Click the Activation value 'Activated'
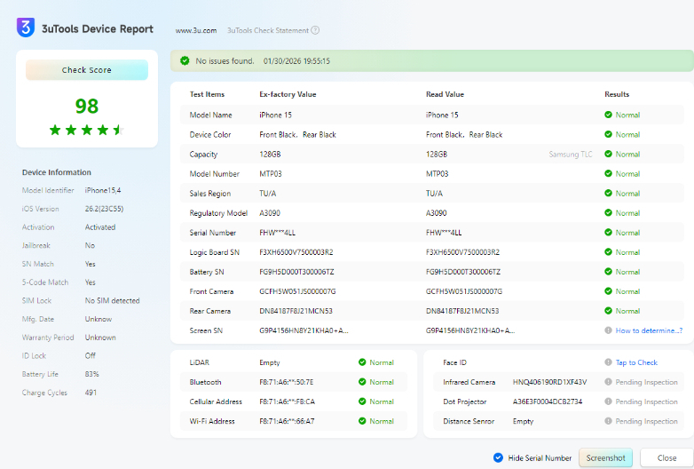This screenshot has width=694, height=469. (x=100, y=227)
